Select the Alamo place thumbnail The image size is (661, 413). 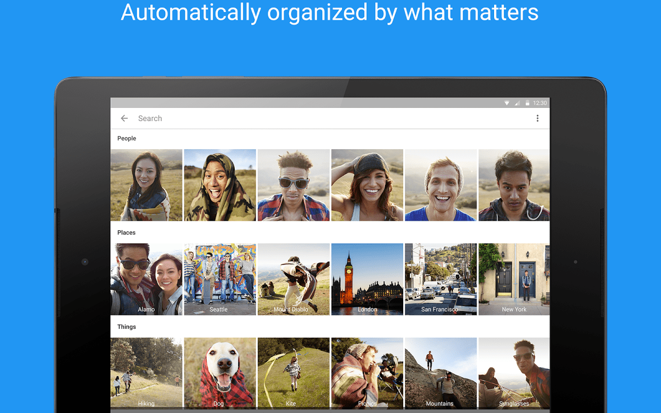(x=146, y=279)
